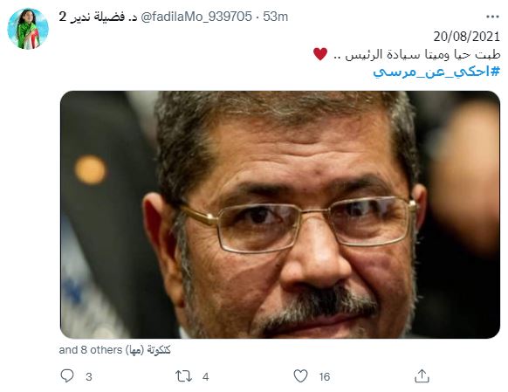Open the three-dot more options menu
The width and height of the screenshot is (508, 392).
coord(492,17)
